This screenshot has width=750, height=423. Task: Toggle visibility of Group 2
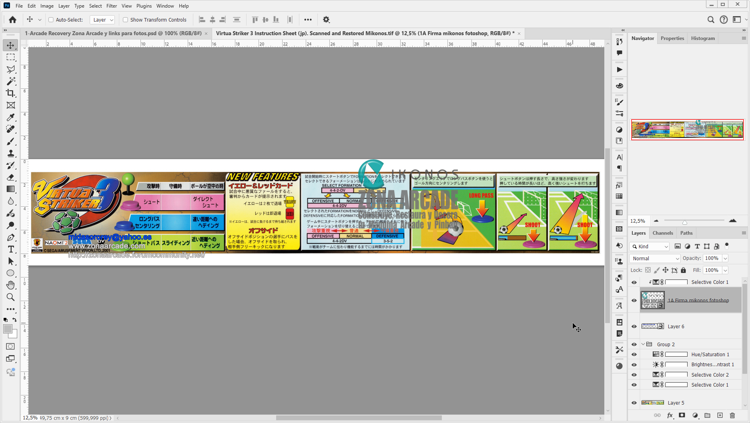634,344
